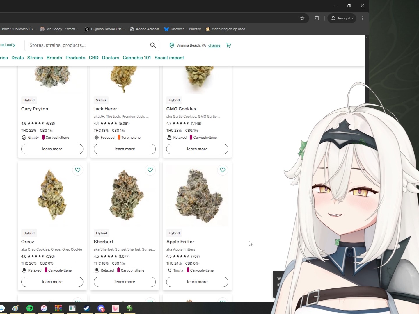Click the Relaxed effect icon on GMO Cookies
Viewport: 419px width, 314px height.
(x=169, y=138)
